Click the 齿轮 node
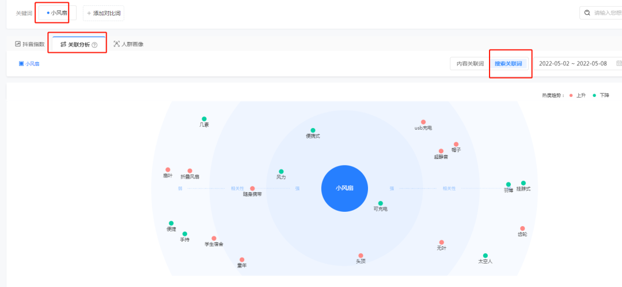622x287 pixels. [x=522, y=228]
